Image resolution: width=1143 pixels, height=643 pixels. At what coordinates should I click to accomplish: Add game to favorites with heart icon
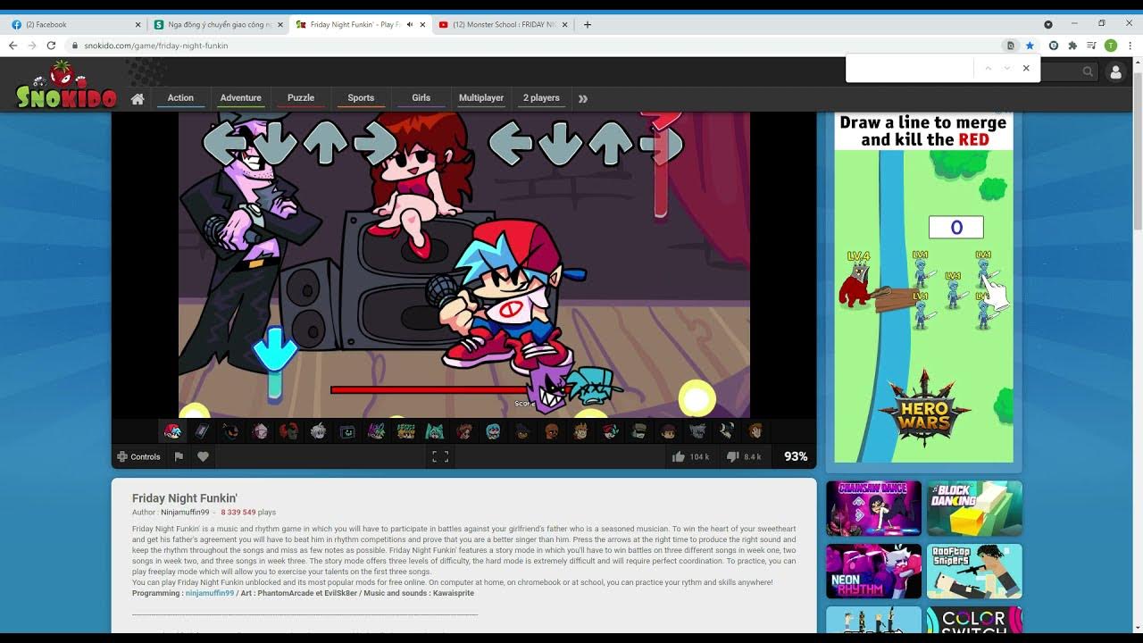click(x=203, y=456)
